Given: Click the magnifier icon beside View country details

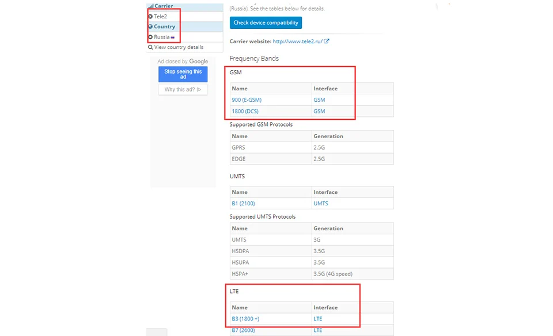Looking at the screenshot, I should [150, 47].
